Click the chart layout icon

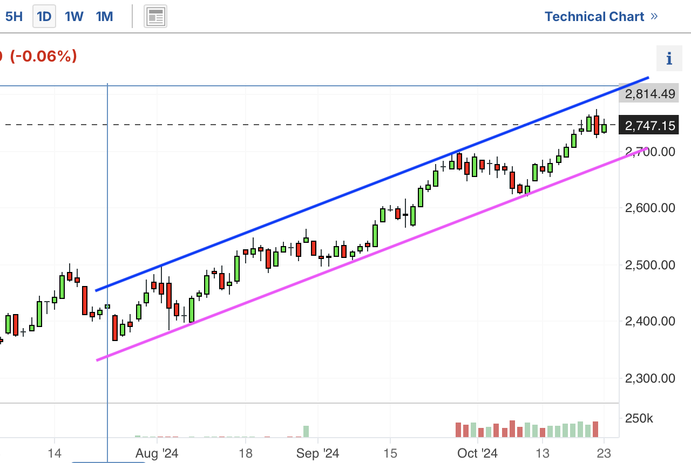click(x=155, y=16)
